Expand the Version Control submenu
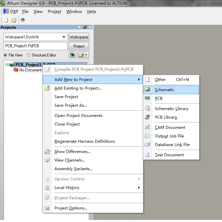This screenshot has width=222, height=222. [x=93, y=179]
